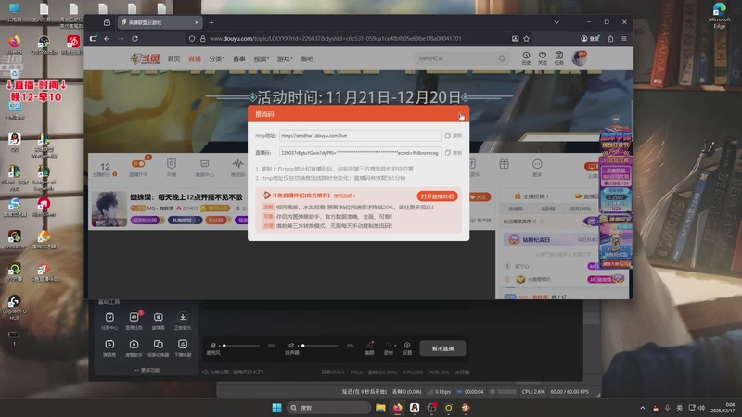Switch to the 活跃榜 tab
742x417 pixels.
click(547, 208)
